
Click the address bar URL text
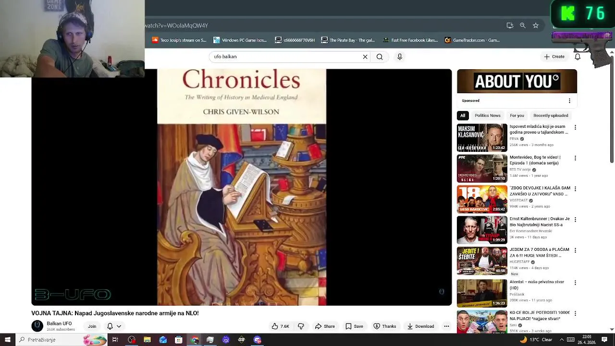click(x=176, y=25)
